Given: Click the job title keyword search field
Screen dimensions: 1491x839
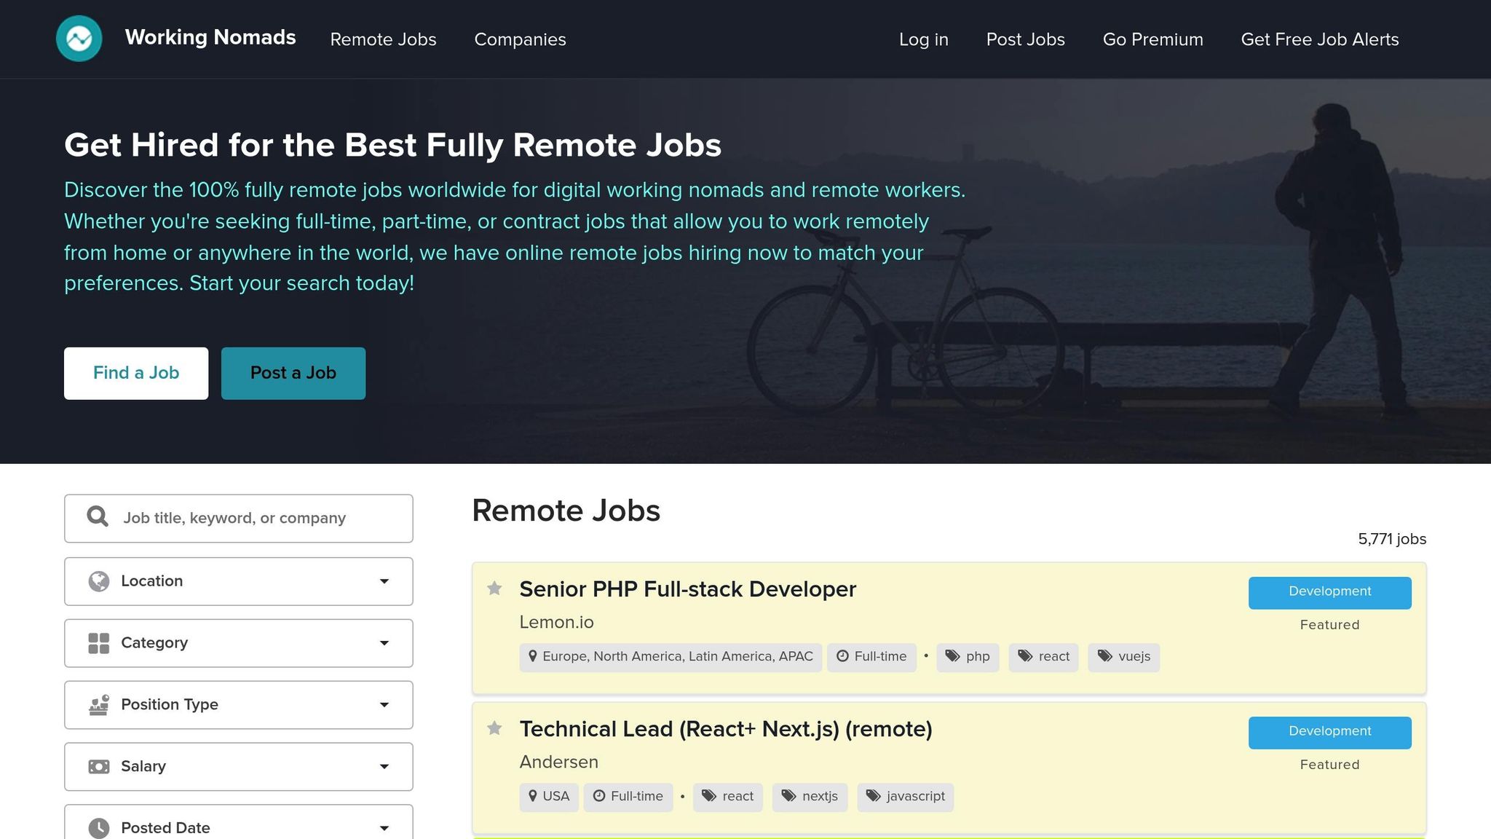Looking at the screenshot, I should point(240,518).
